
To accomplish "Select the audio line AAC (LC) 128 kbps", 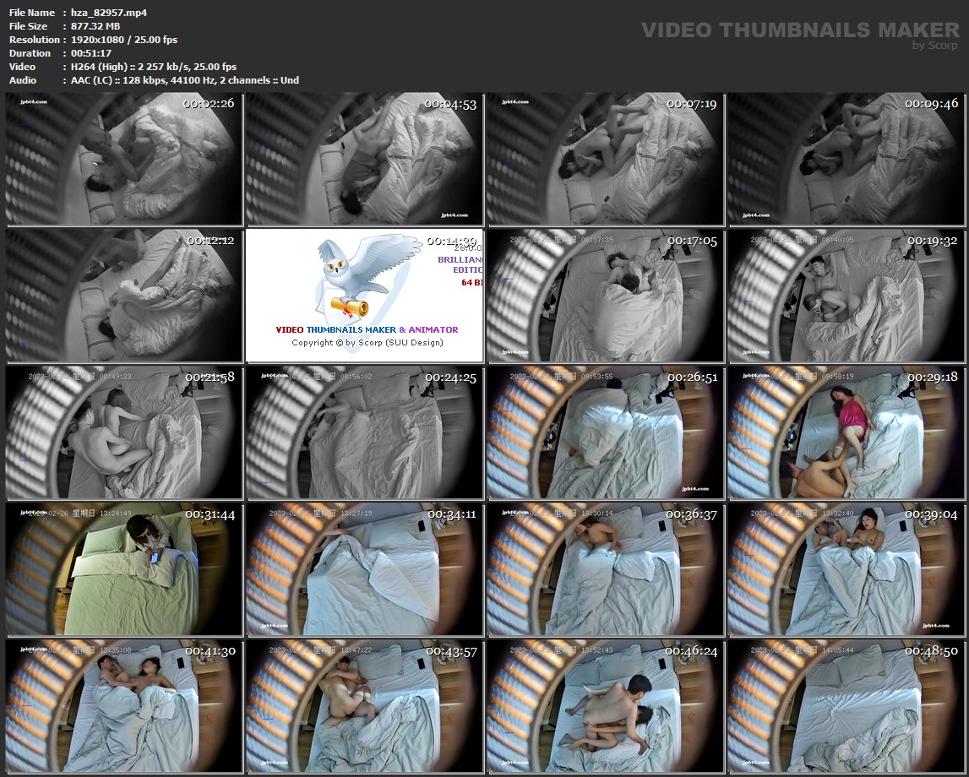I will point(185,80).
